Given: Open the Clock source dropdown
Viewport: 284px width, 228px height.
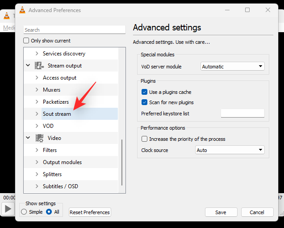Looking at the screenshot, I should (230, 150).
